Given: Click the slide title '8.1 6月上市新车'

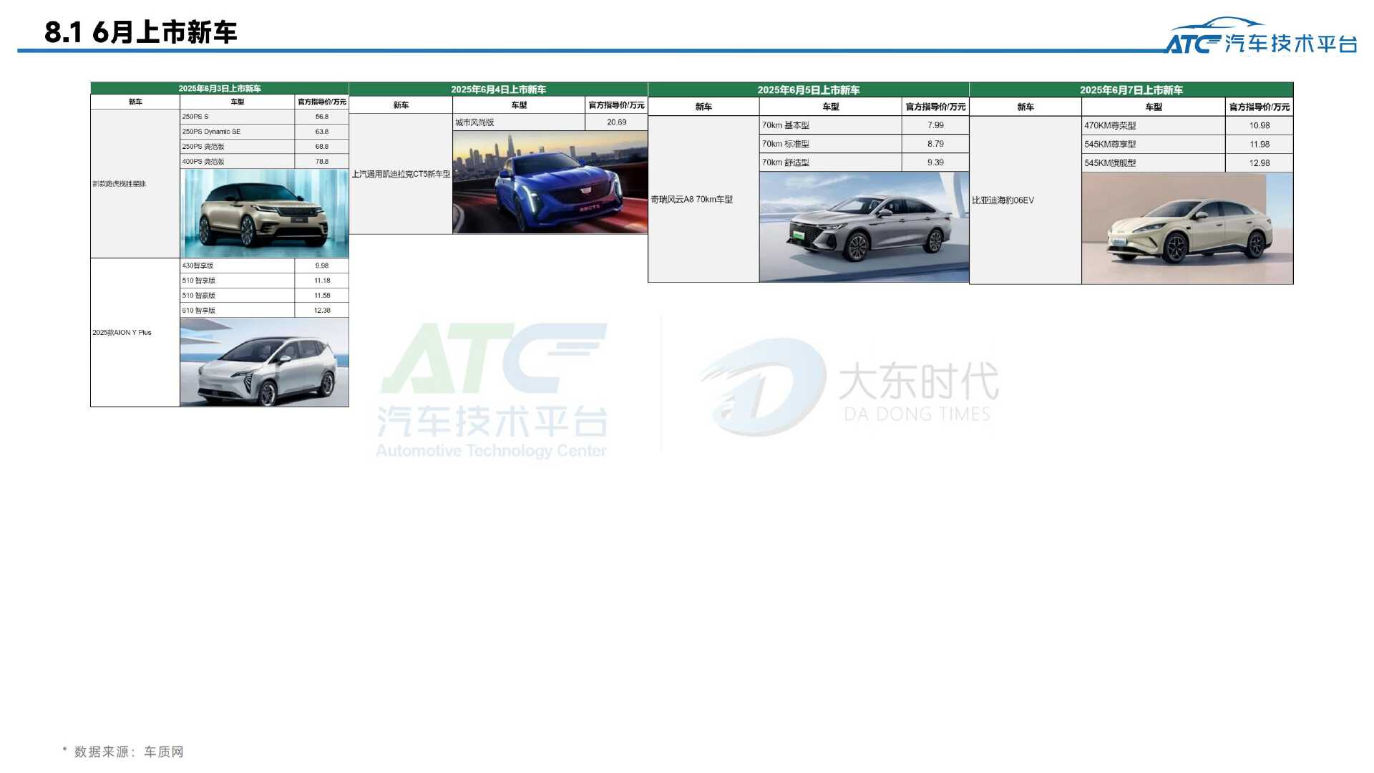Looking at the screenshot, I should click(x=140, y=32).
